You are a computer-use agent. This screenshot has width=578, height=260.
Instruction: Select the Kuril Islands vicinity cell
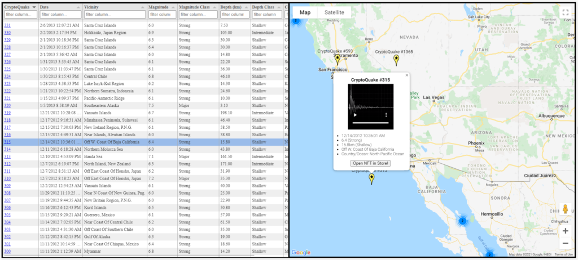(115, 208)
